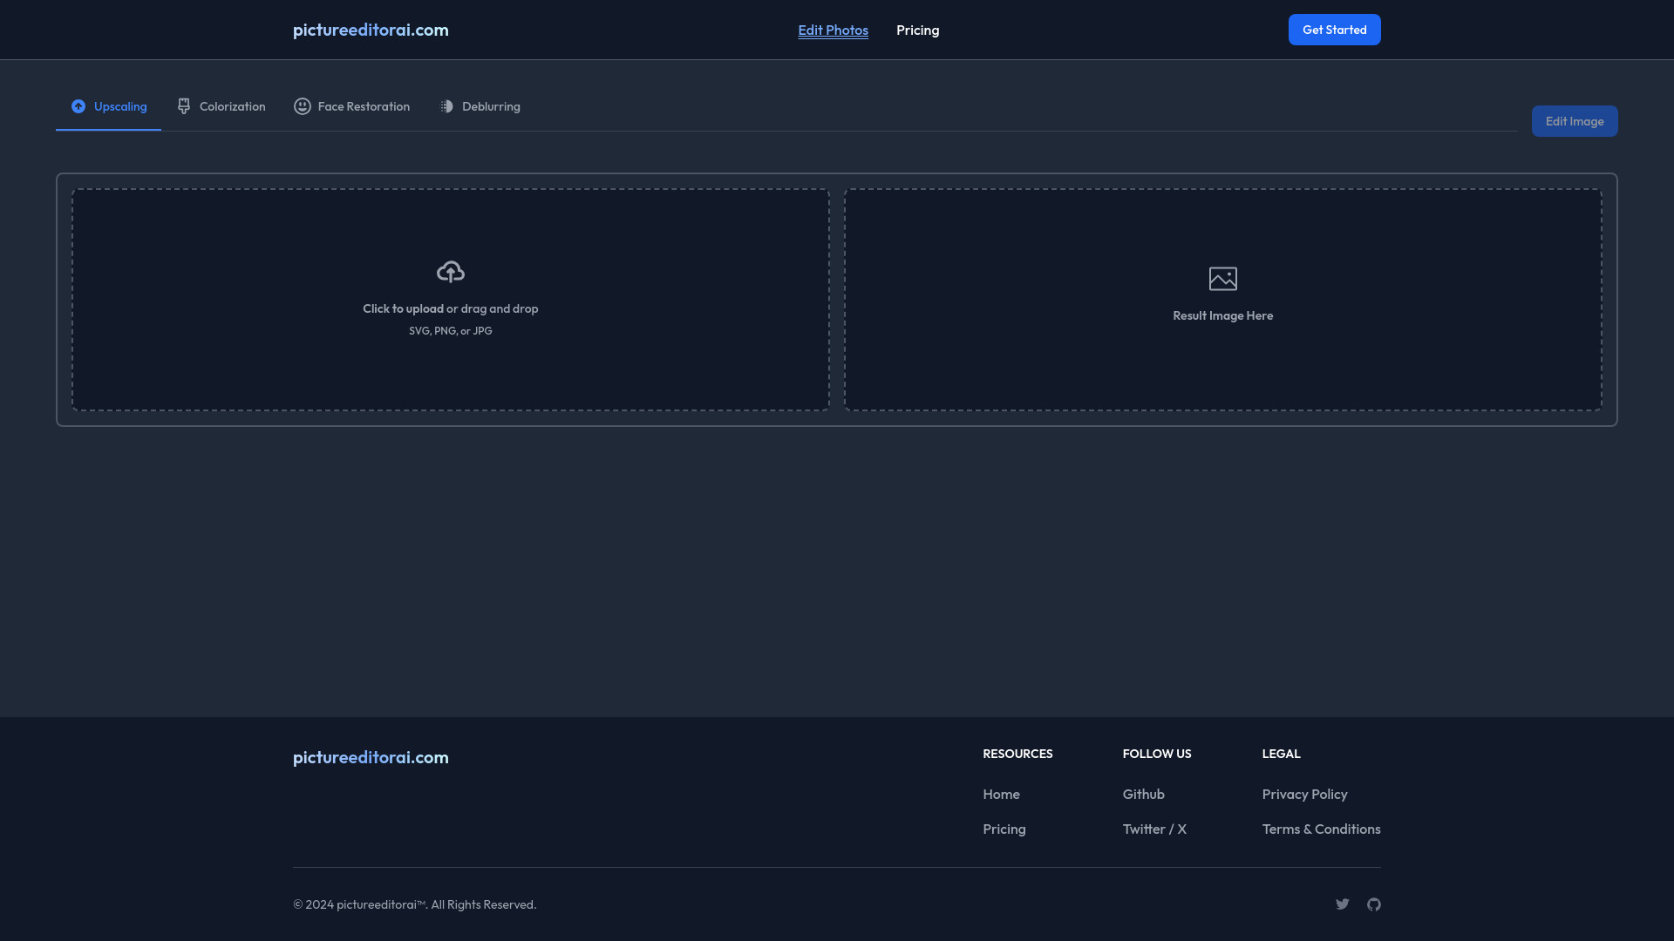Click the Pricing link in Resources
The width and height of the screenshot is (1674, 941).
[1004, 829]
